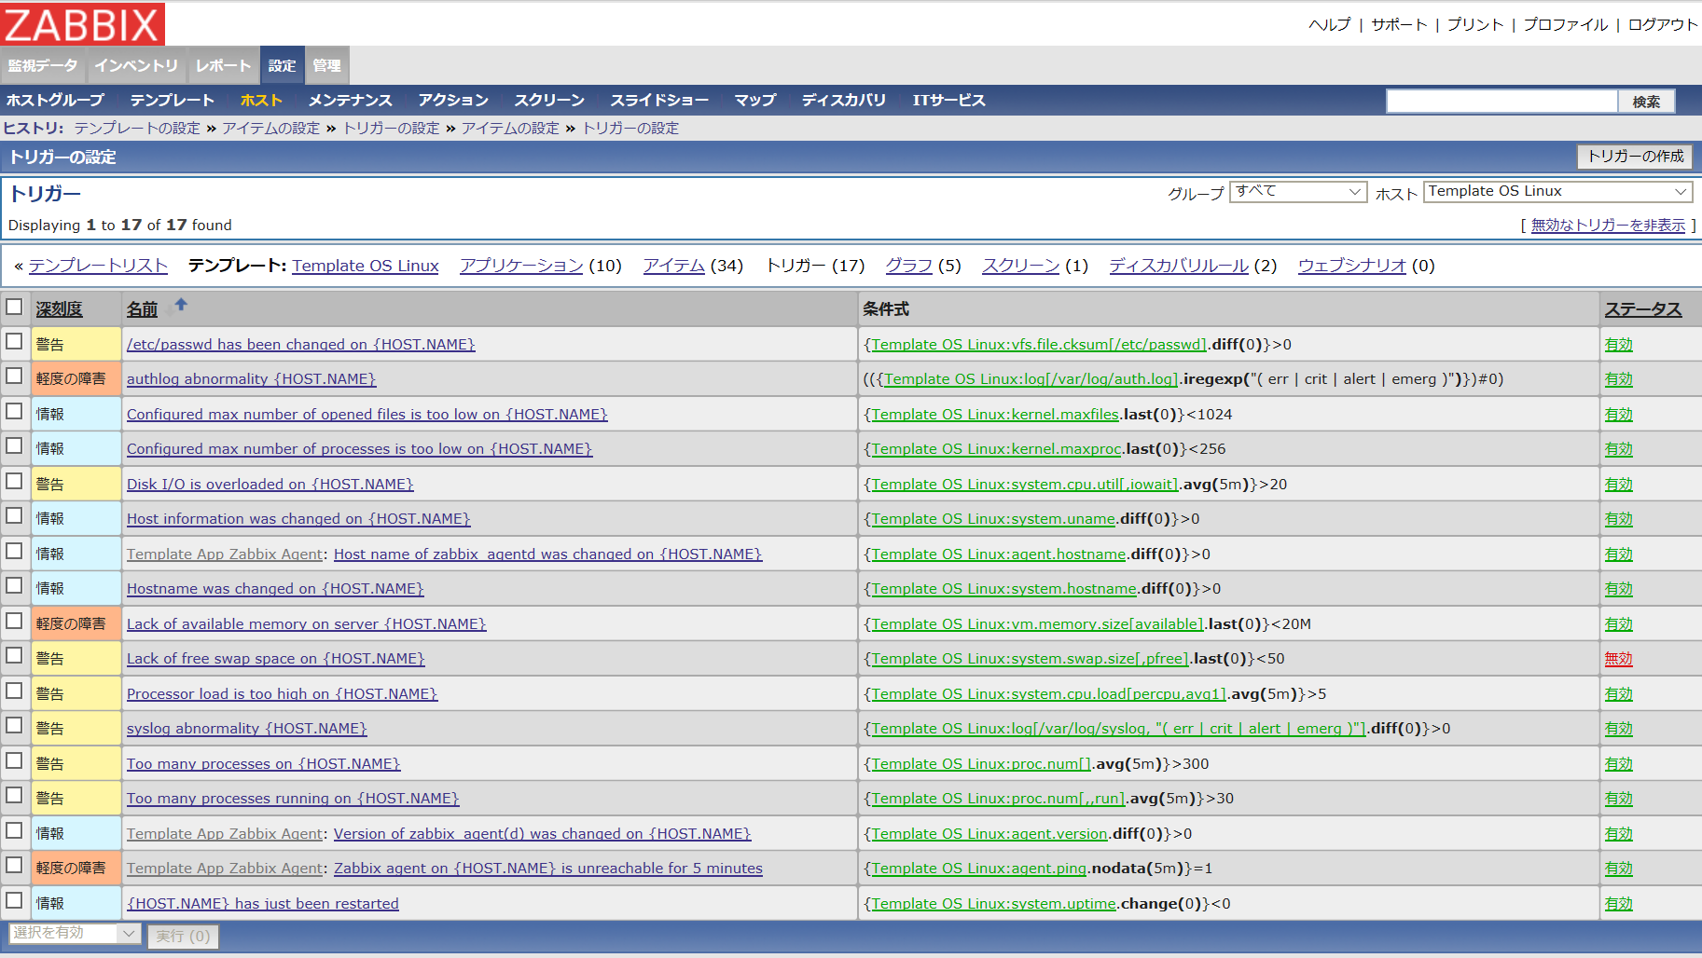Open ITサービス submenu item

[x=948, y=100]
